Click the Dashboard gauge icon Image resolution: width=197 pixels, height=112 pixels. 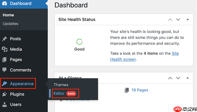tap(5, 3)
